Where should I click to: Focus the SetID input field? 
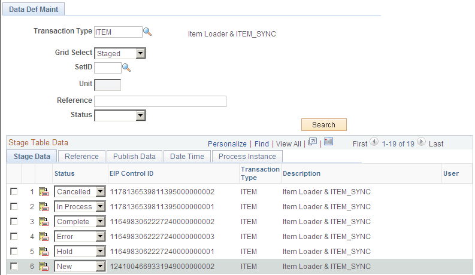tap(108, 68)
